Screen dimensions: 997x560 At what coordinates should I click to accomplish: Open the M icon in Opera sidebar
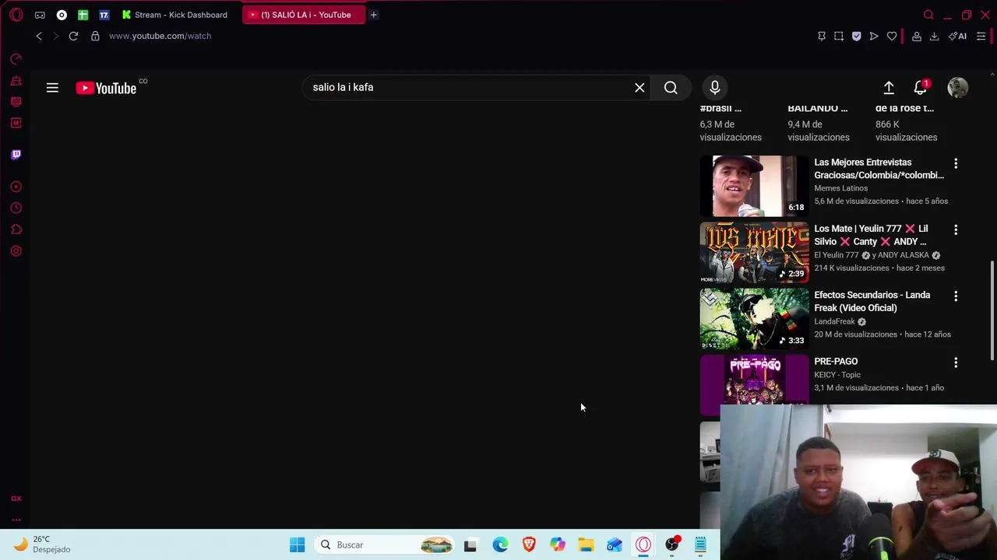[16, 123]
